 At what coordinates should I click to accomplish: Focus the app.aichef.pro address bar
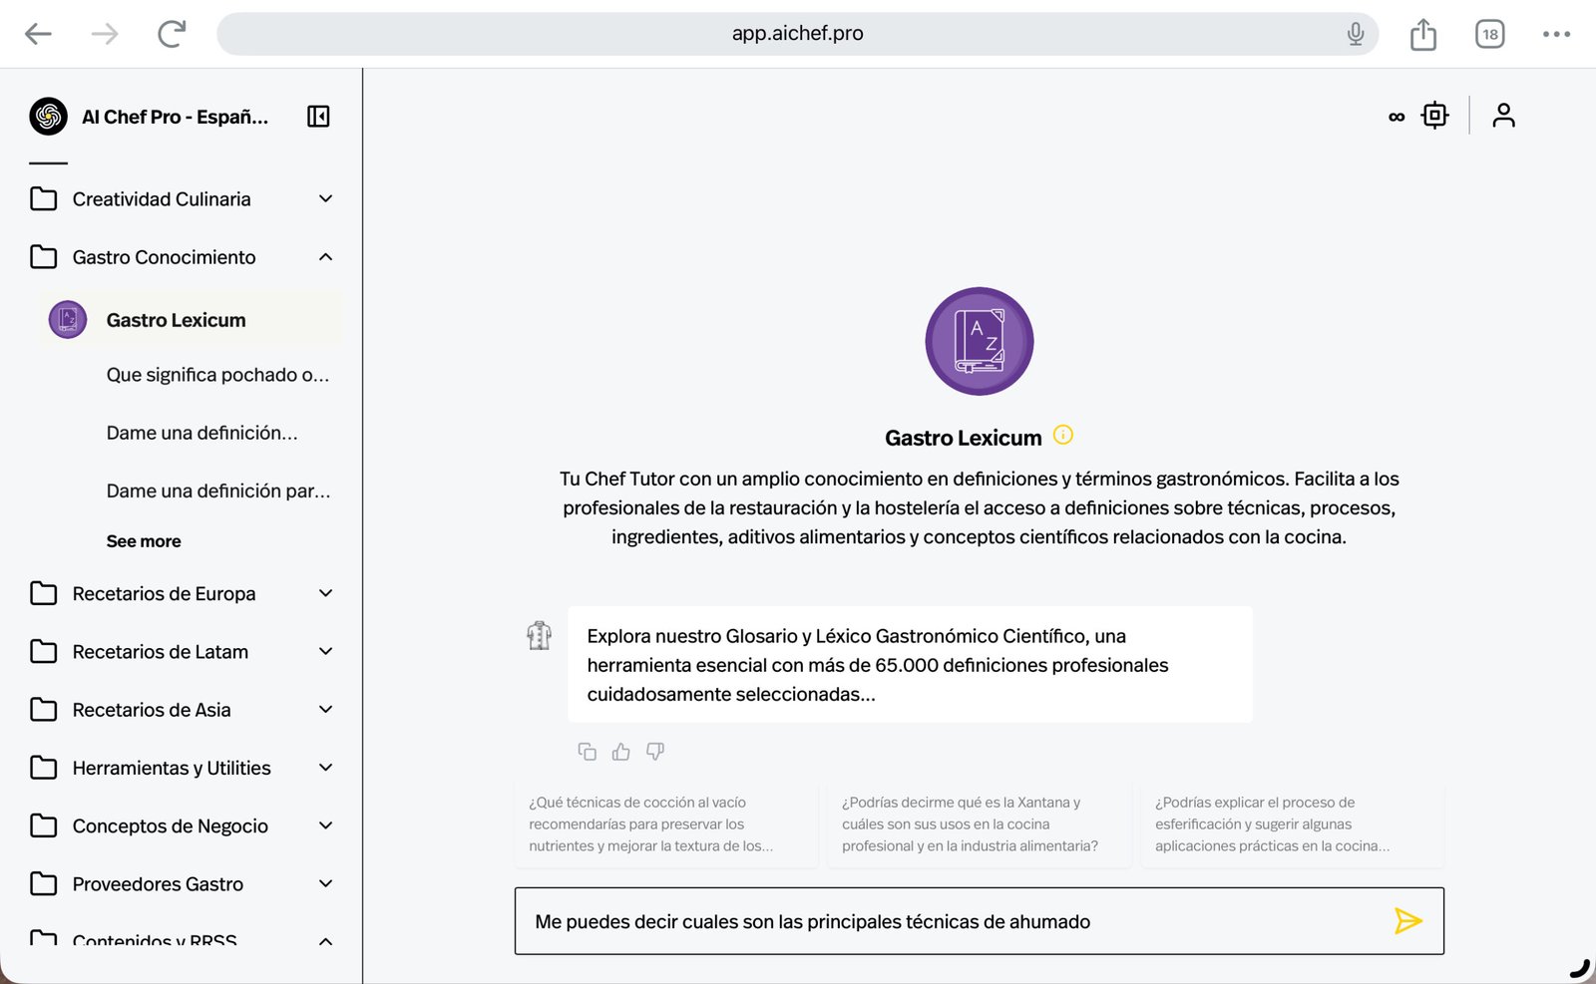pos(797,34)
